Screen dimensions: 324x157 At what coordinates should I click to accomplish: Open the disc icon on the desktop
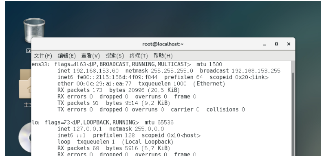[x=25, y=137]
